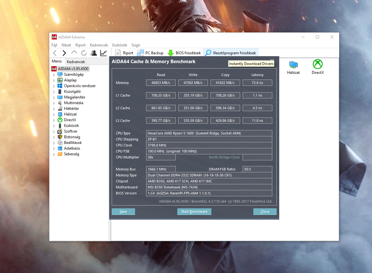Go up one level with Up arrow
Screen dimensions: 372x273
[x=74, y=52]
